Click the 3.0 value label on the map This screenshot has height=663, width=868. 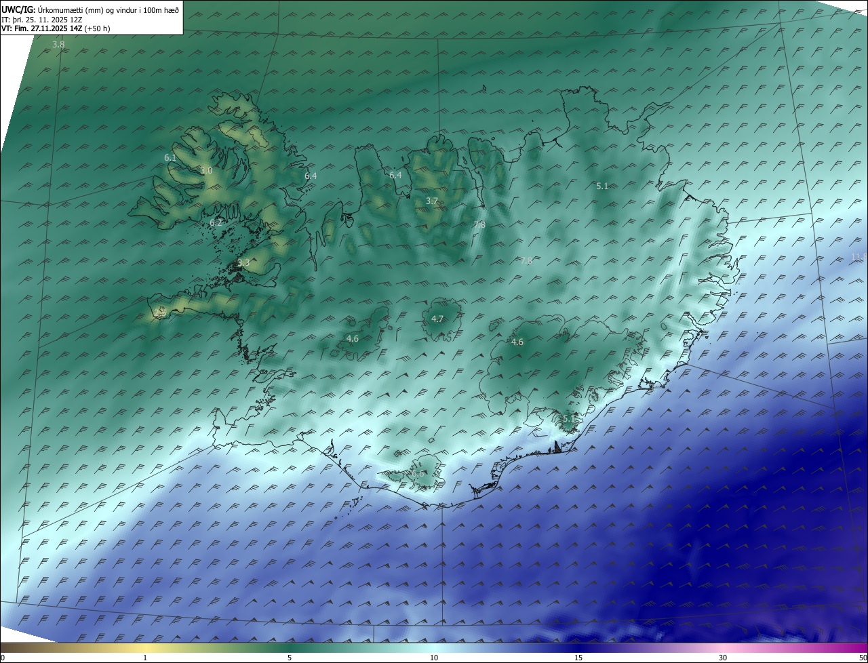206,171
